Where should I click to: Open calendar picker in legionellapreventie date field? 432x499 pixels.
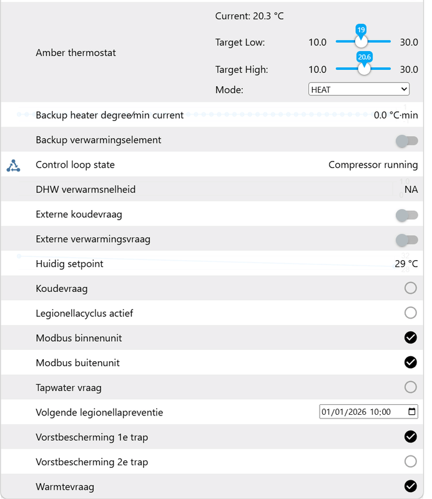click(411, 412)
